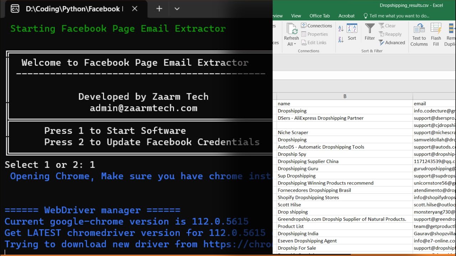The width and height of the screenshot is (456, 256).
Task: Select email cell starting 'support@cjdropshi'
Action: [x=435, y=125]
